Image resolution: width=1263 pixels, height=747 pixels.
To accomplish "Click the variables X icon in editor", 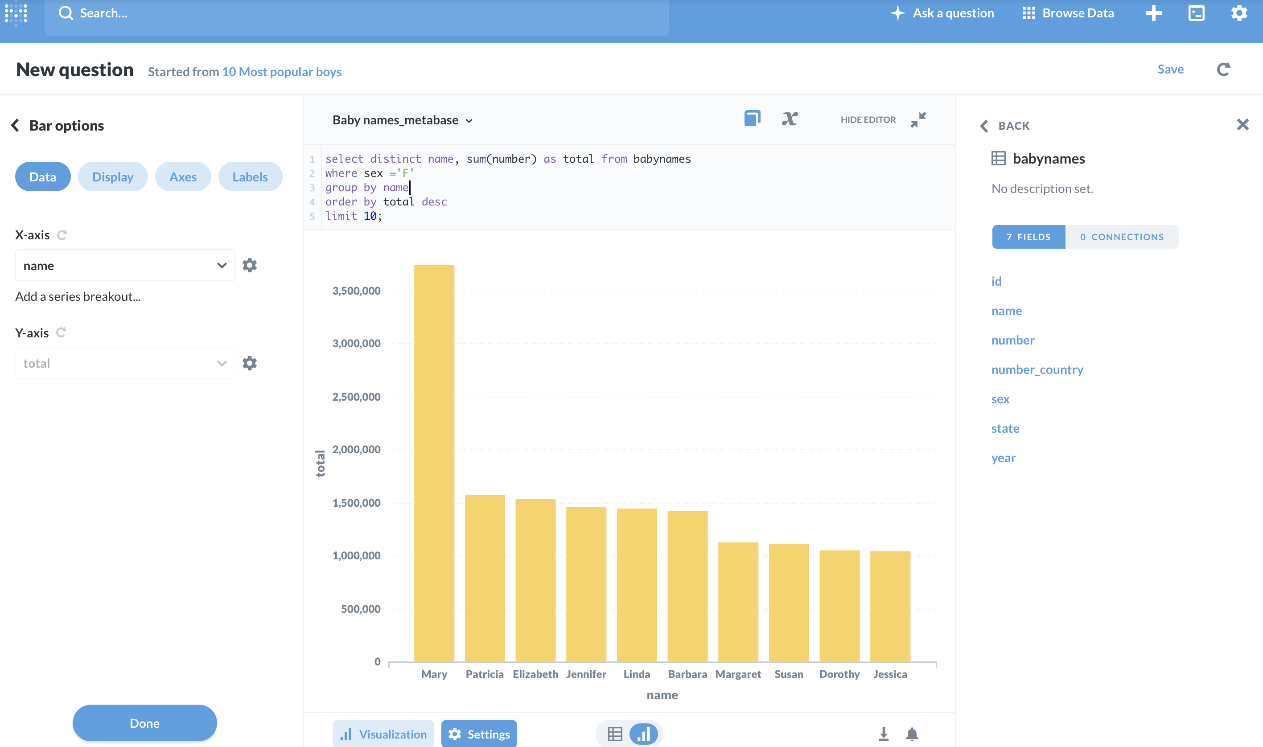I will coord(789,119).
